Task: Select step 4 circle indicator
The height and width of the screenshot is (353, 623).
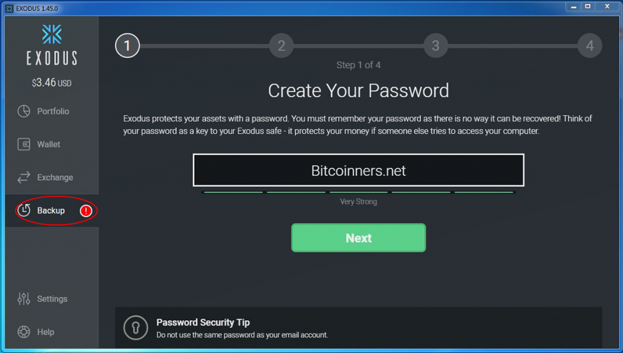Action: tap(590, 46)
